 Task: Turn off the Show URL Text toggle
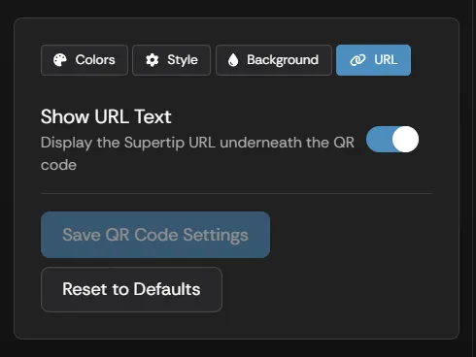[x=392, y=140]
